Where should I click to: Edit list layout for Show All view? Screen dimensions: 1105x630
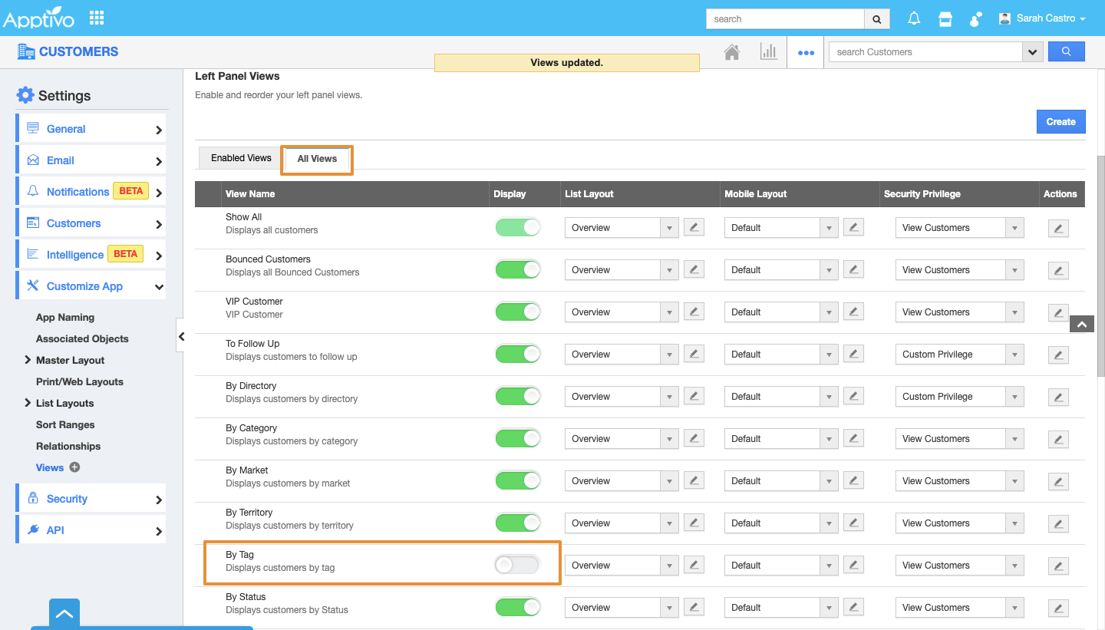coord(694,227)
